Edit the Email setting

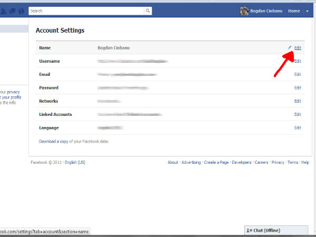(x=298, y=74)
